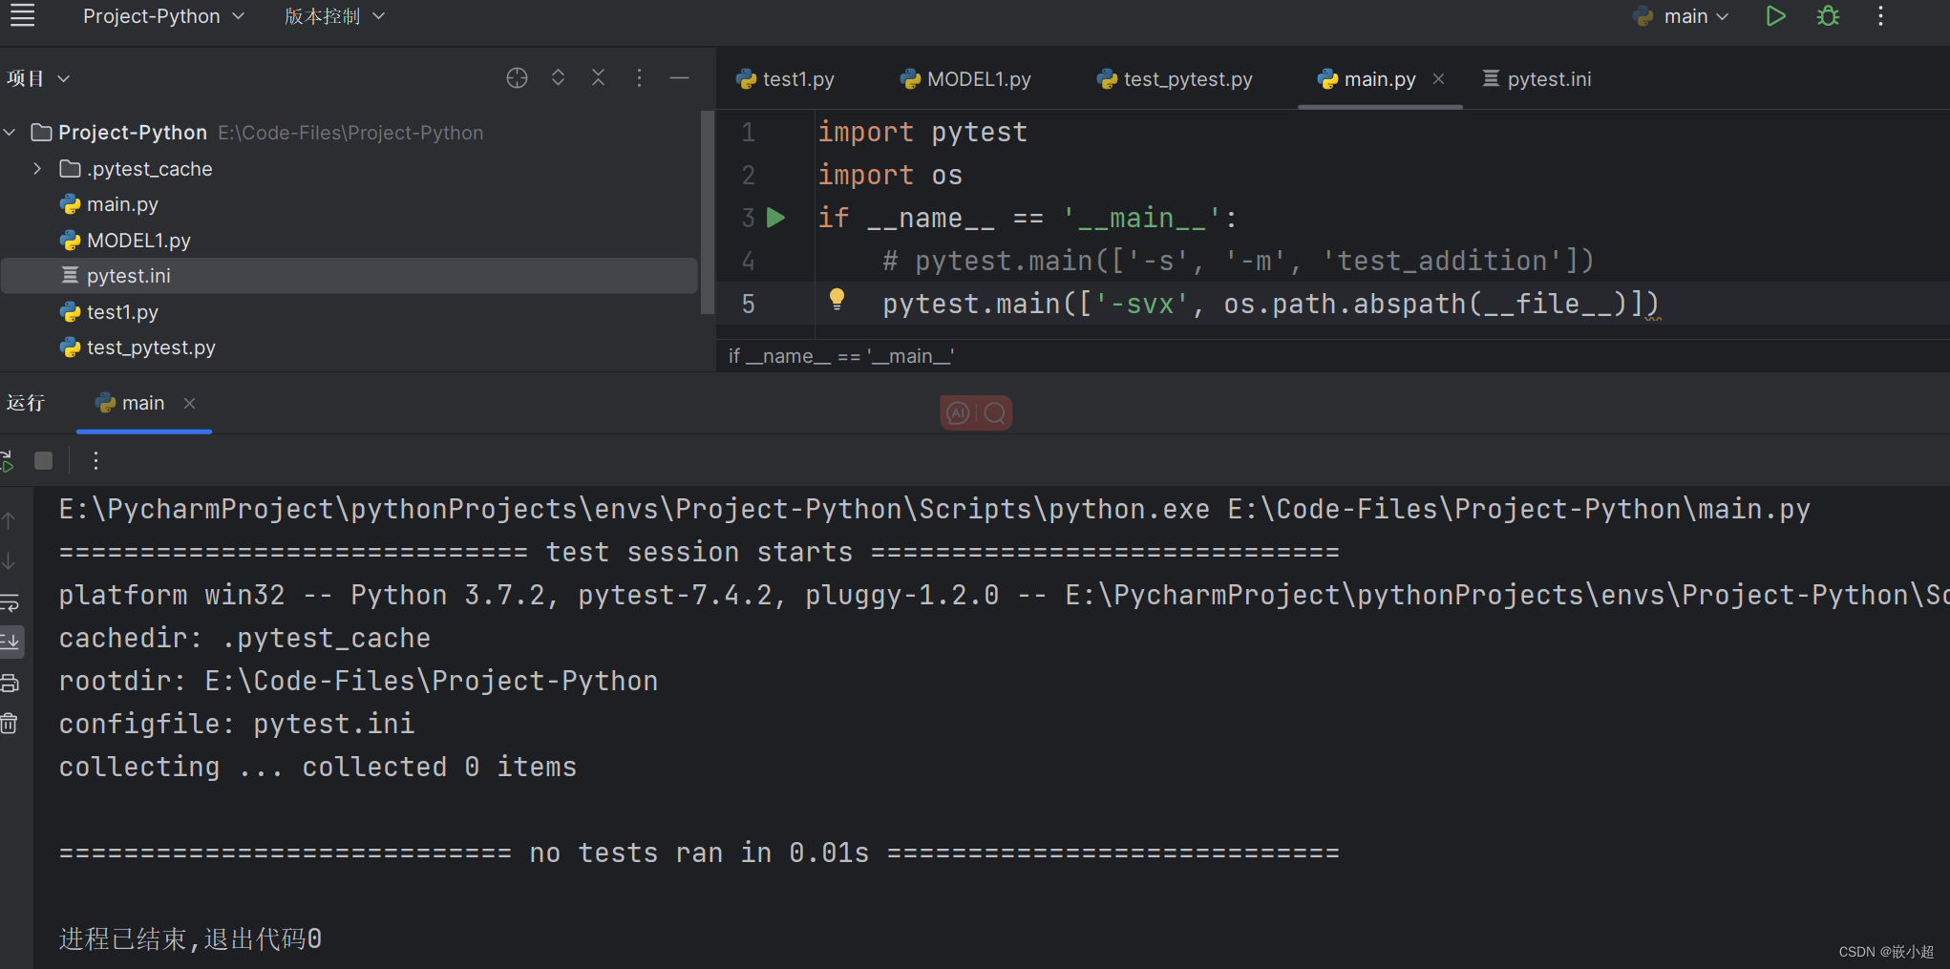
Task: Open the Project-Python project dropdown
Action: 163,16
